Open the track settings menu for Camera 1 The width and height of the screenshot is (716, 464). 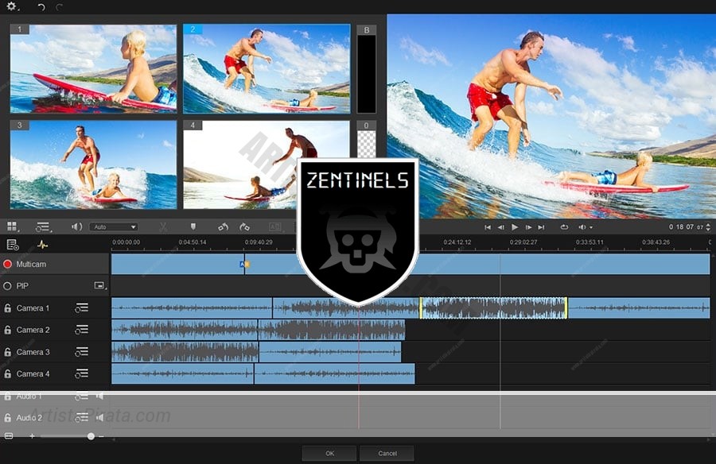pyautogui.click(x=81, y=307)
